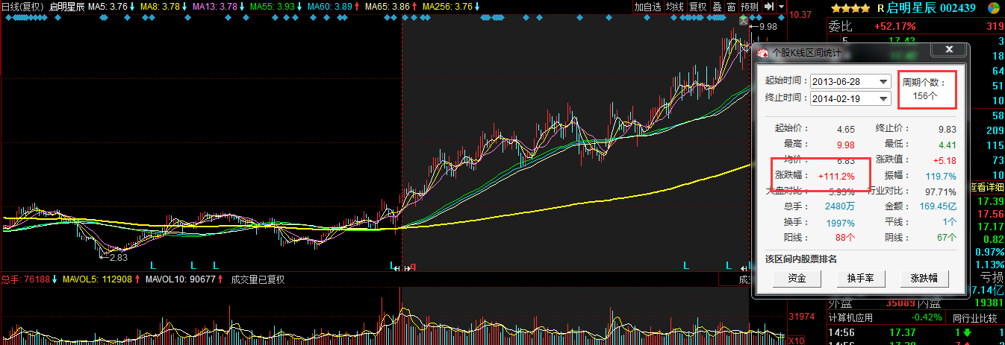Open the 终止时间 end date dropdown

tap(884, 98)
